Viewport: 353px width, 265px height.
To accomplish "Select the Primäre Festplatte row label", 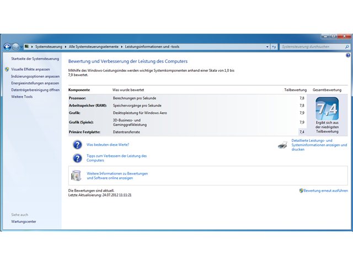I will point(84,132).
